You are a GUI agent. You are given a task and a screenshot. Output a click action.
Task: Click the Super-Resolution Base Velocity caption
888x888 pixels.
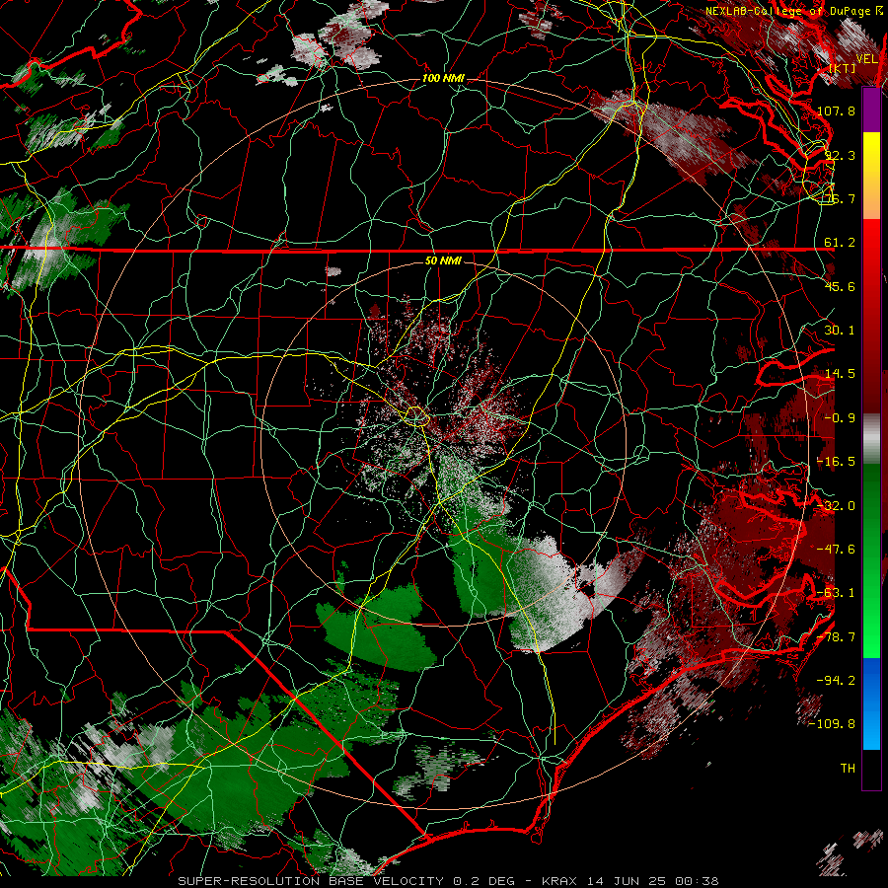[449, 881]
